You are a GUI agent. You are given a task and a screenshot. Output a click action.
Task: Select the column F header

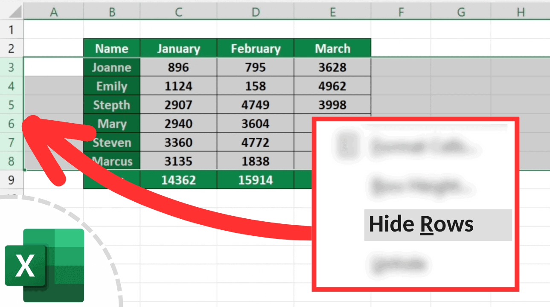pos(401,12)
